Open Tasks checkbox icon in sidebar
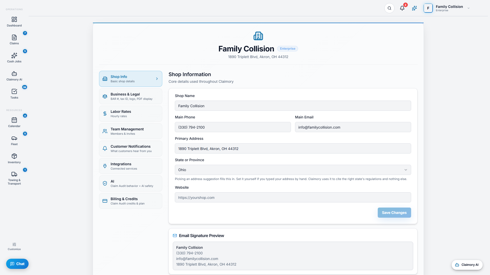Viewport: 490px width, 275px height. (14, 91)
